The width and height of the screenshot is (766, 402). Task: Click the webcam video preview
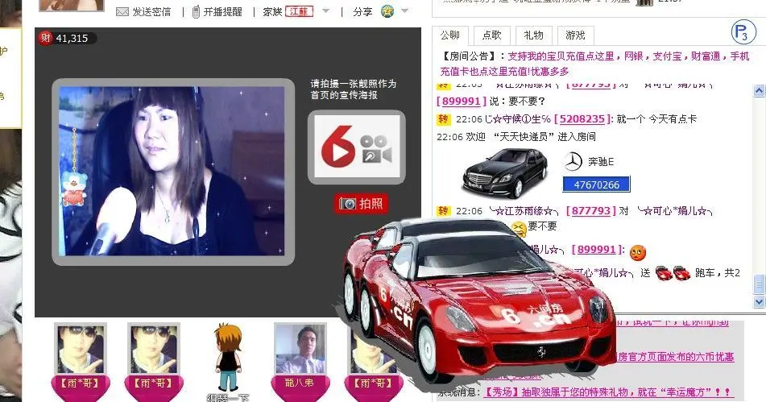172,171
